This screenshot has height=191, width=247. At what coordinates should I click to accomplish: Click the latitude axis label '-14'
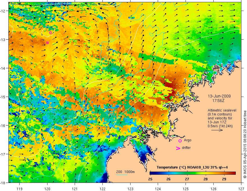[x=3, y=68]
